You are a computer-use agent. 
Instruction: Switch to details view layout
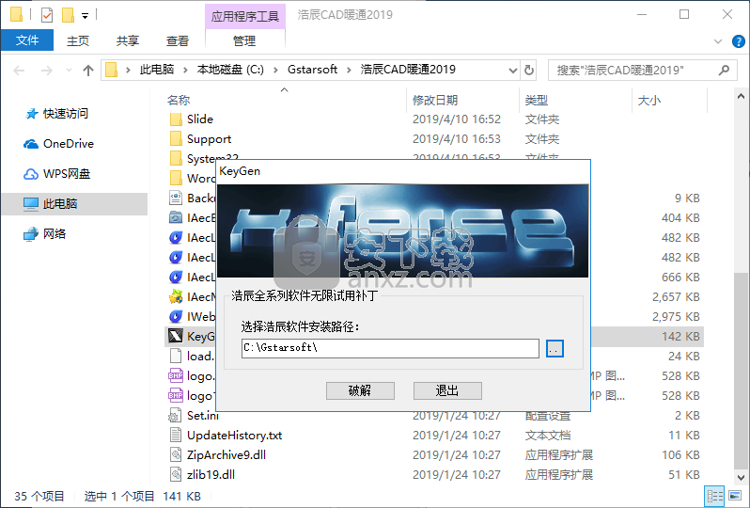(x=715, y=496)
